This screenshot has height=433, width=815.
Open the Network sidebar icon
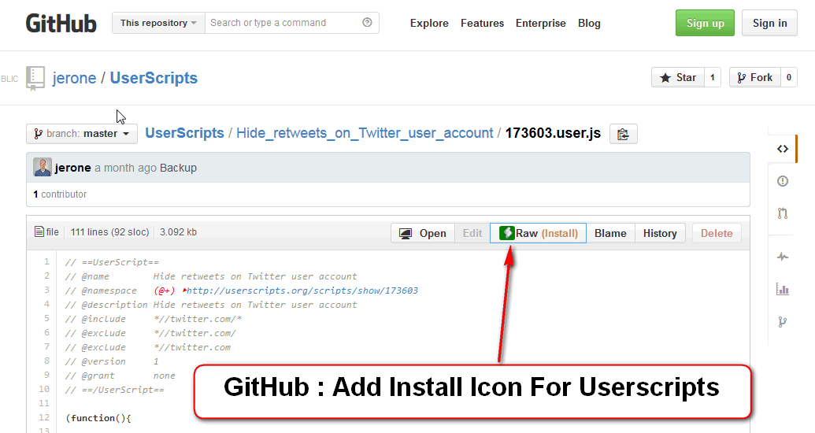[x=782, y=322]
